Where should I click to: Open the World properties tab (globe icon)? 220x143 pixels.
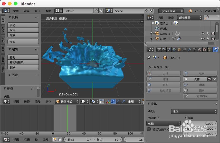pos(174,50)
